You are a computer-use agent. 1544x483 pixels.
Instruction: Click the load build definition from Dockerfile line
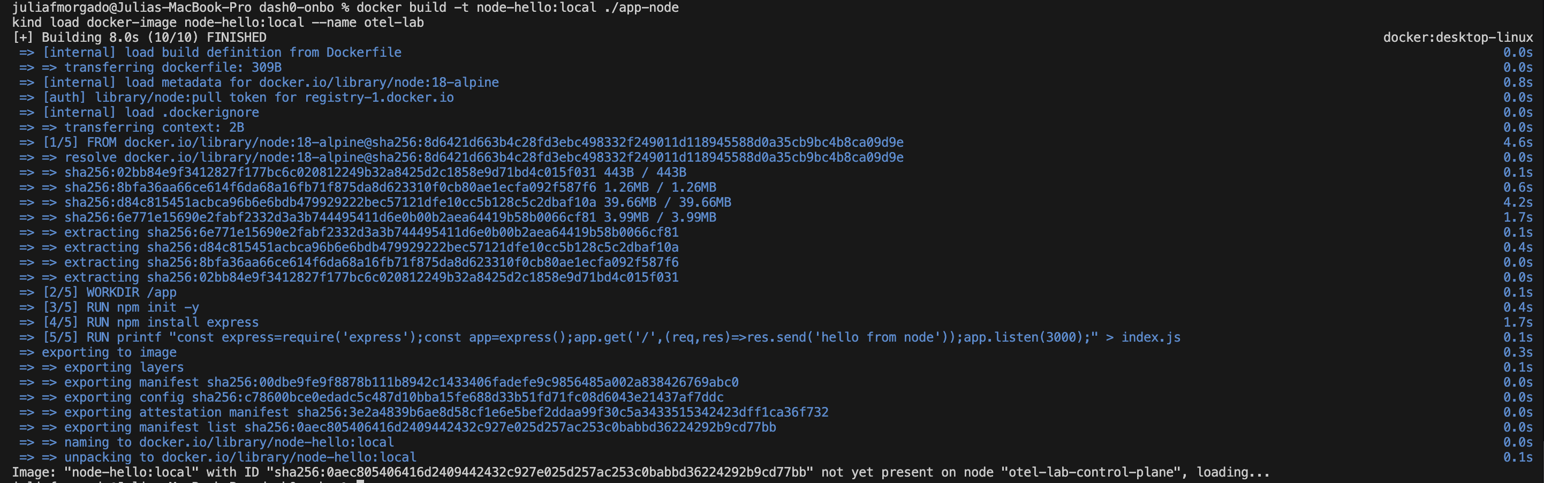click(x=222, y=52)
